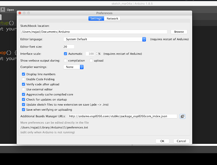Open the Editor language dropdown

coord(105,39)
